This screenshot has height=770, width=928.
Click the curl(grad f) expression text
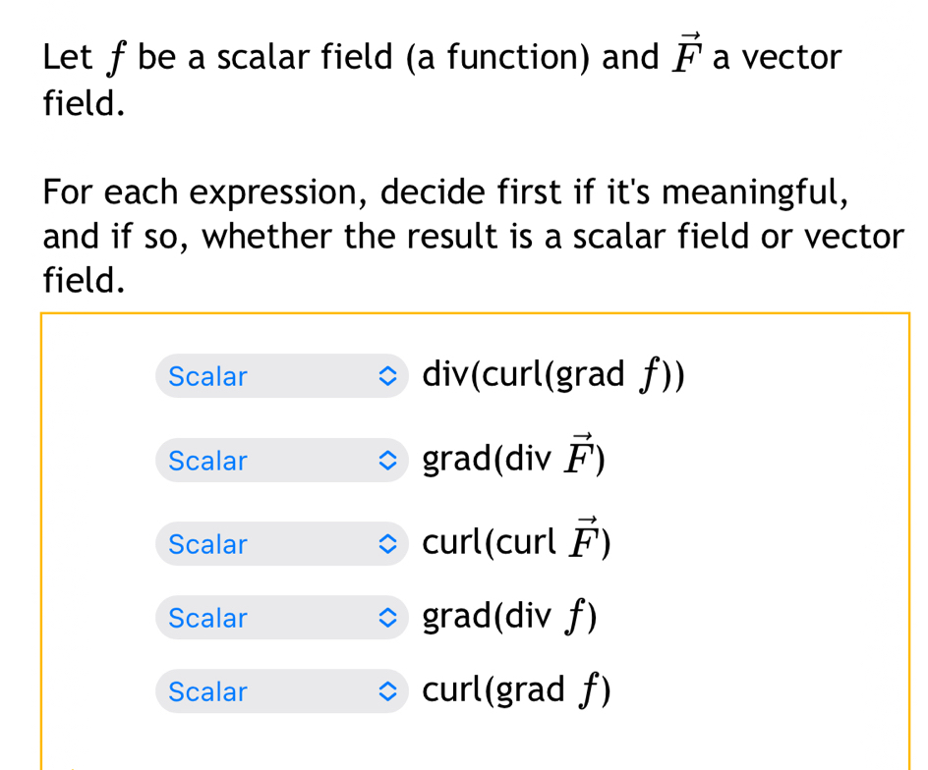pyautogui.click(x=516, y=690)
